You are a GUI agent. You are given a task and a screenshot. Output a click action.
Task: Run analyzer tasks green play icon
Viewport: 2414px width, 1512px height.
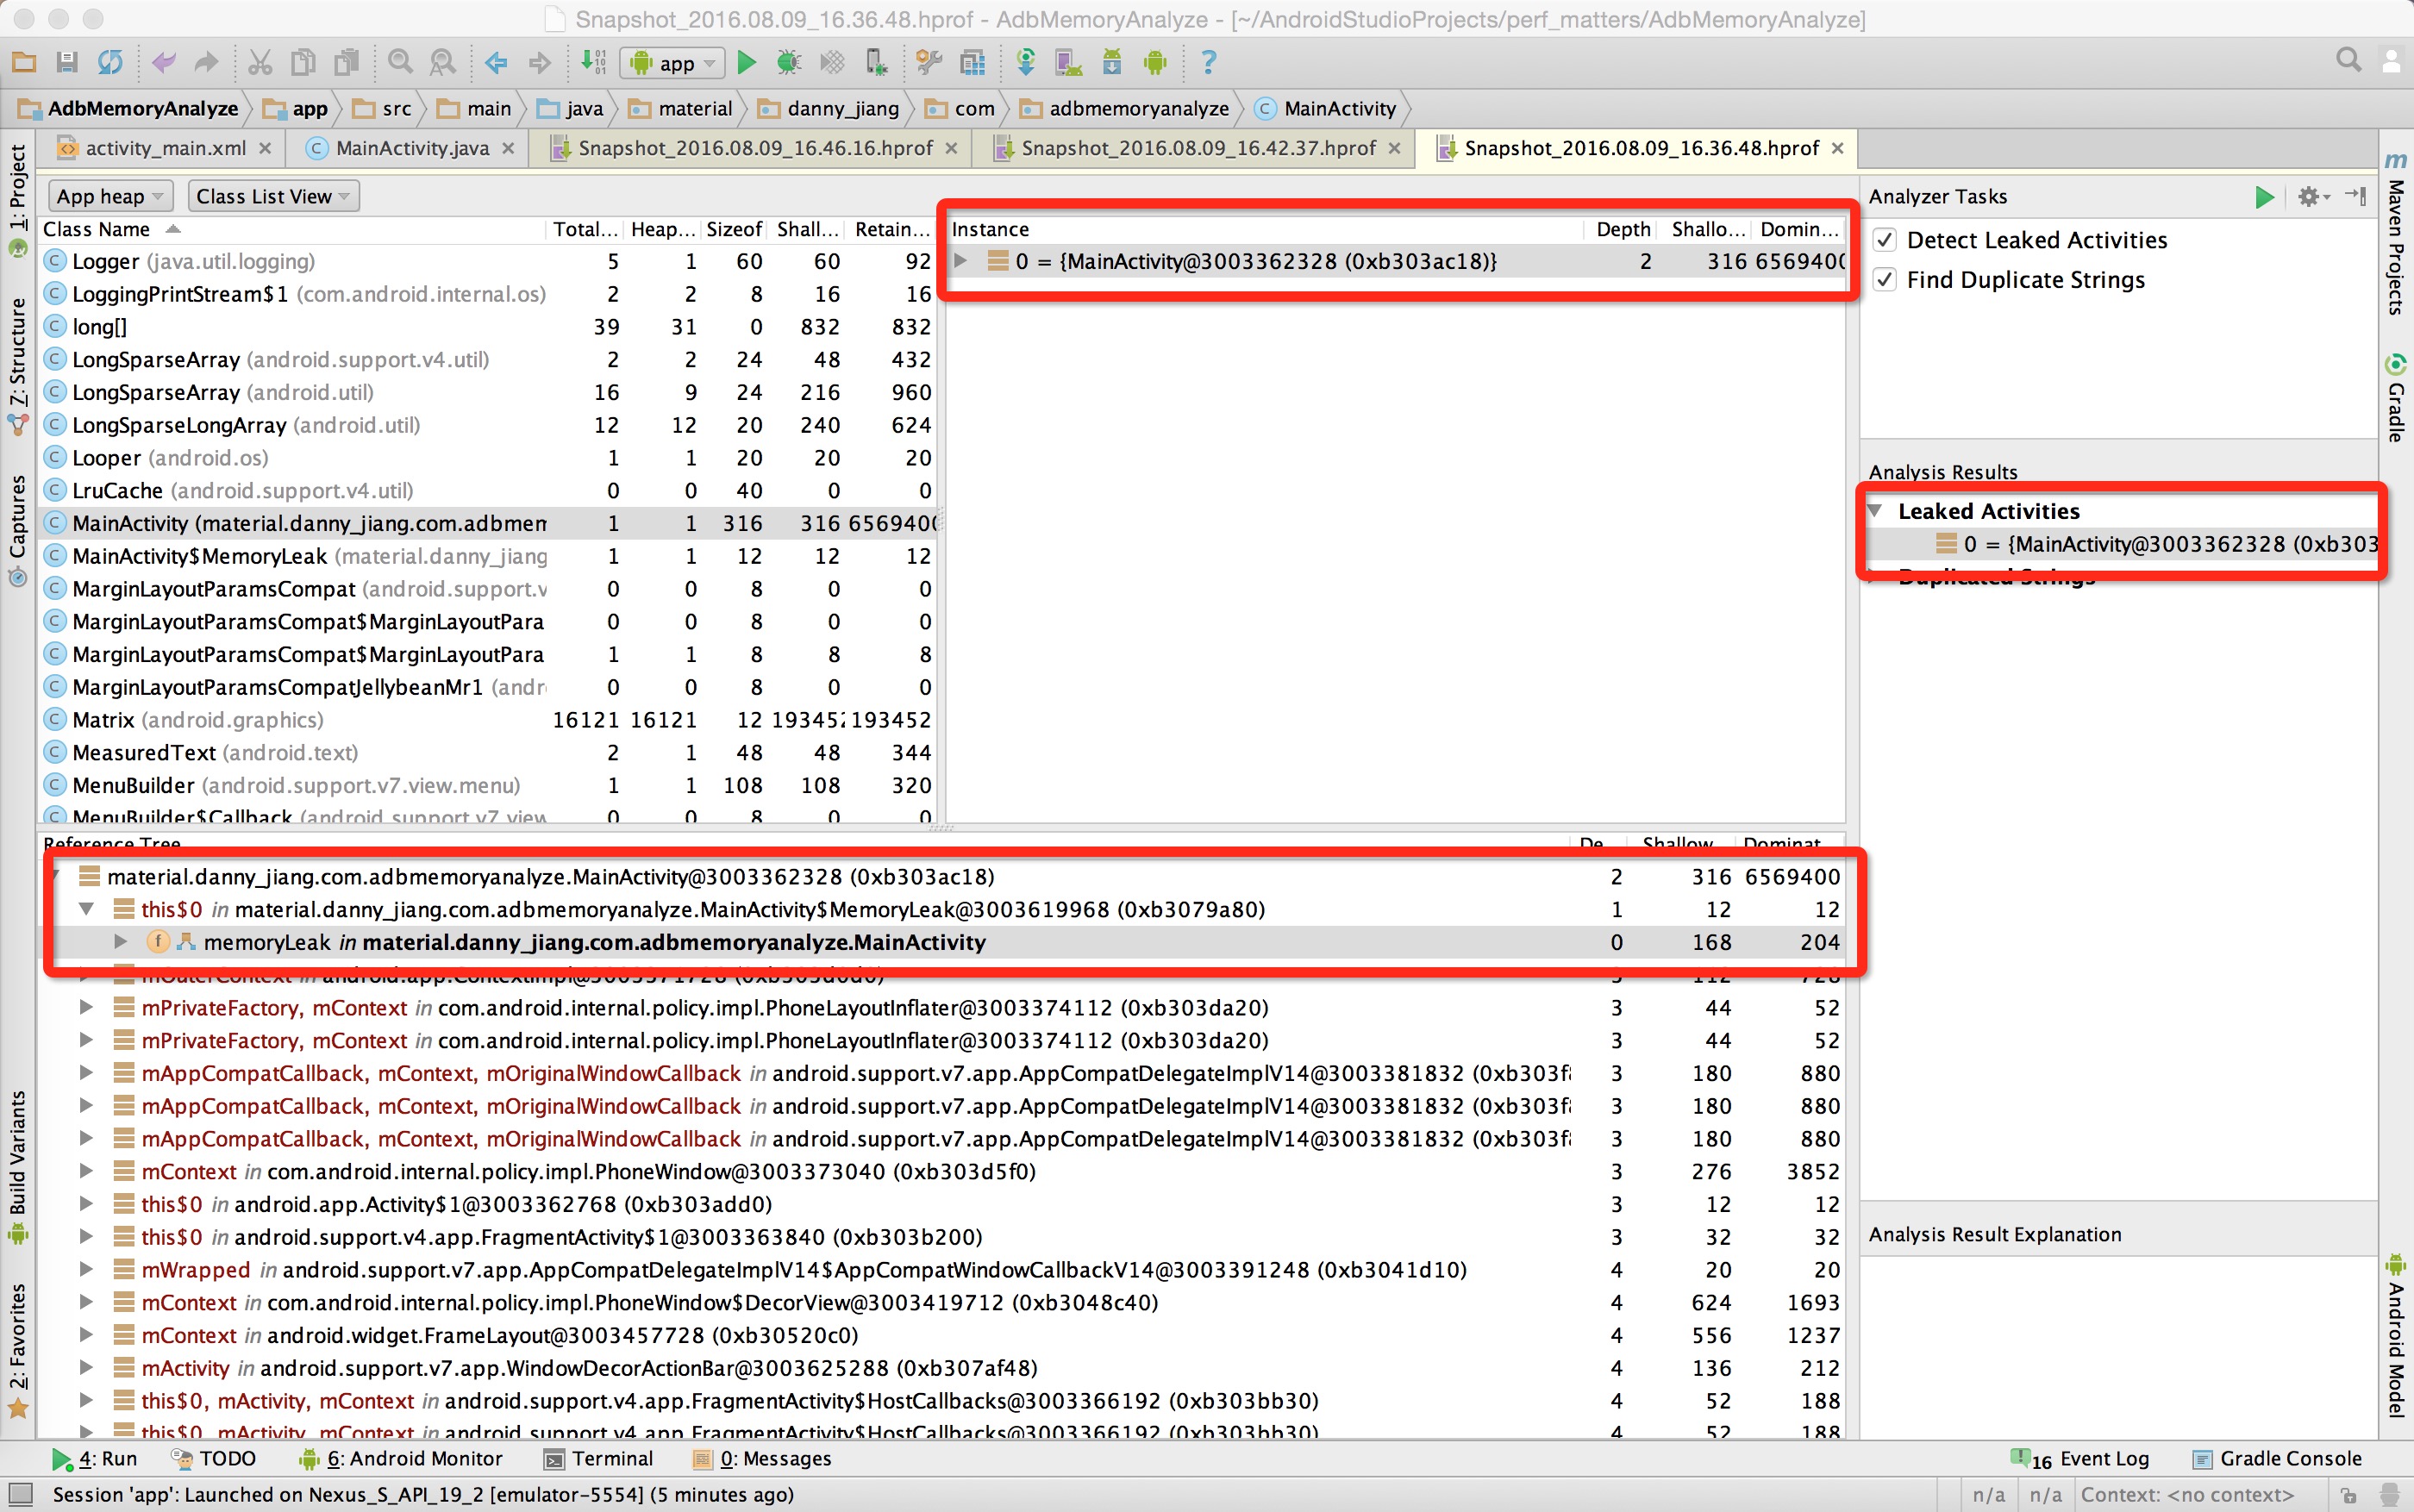[x=2264, y=197]
